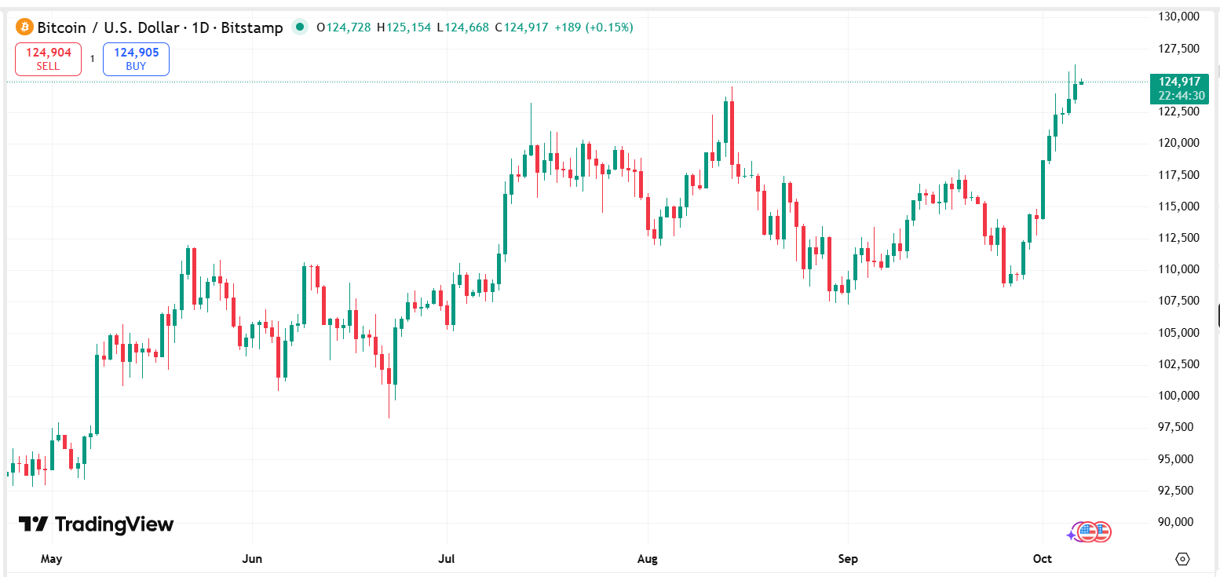Click the Jul label on the time axis
Screen dimensions: 1220x577
(446, 559)
